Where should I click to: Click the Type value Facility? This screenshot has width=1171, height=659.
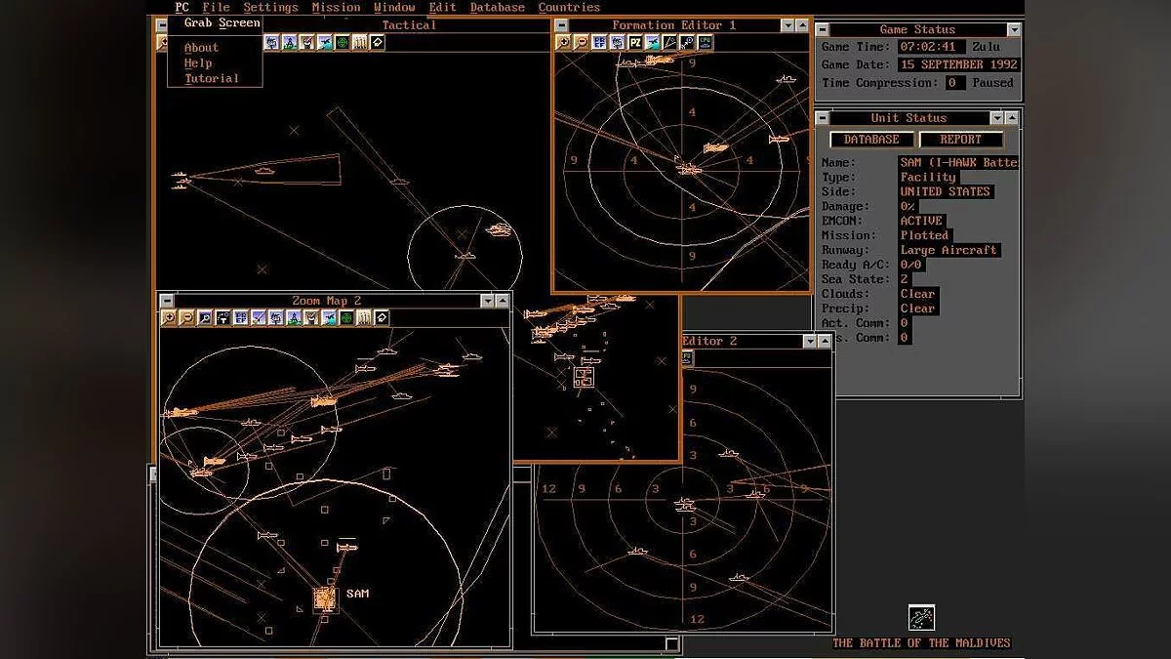928,178
